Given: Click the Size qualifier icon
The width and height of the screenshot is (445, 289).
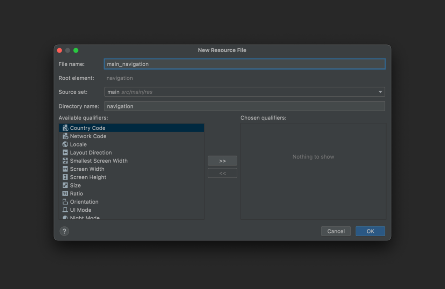Looking at the screenshot, I should [65, 185].
